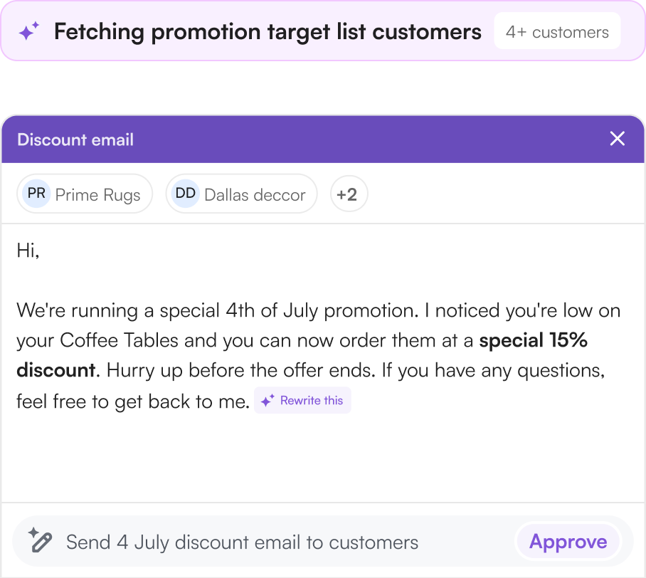Select the DD avatar circle
This screenshot has width=646, height=578.
186,194
